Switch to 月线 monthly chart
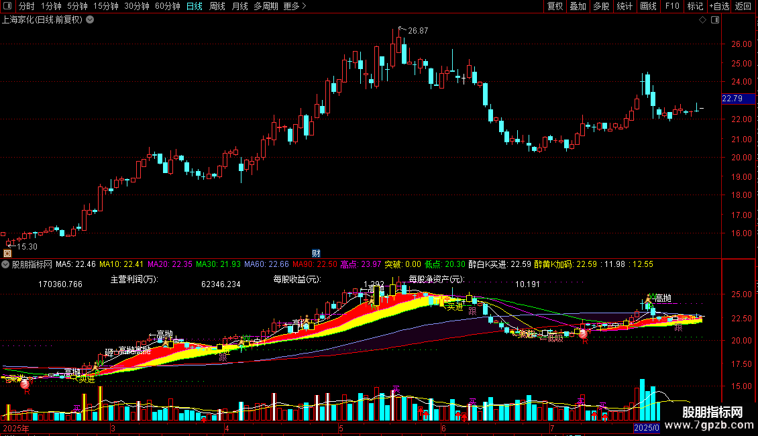The height and width of the screenshot is (436, 758). 239,6
